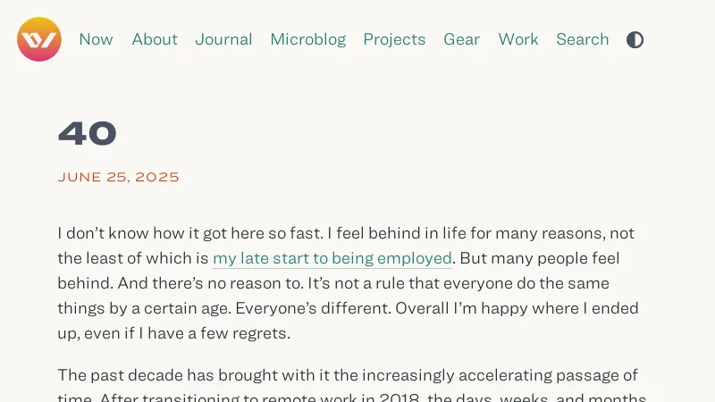
Task: Open the Now page
Action: (96, 39)
